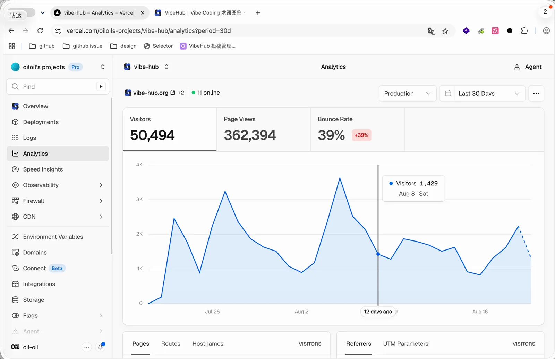Switch to the Pages tab
This screenshot has width=555, height=359.
click(x=140, y=344)
